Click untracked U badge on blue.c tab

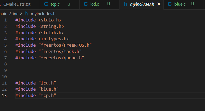tap(193, 4)
